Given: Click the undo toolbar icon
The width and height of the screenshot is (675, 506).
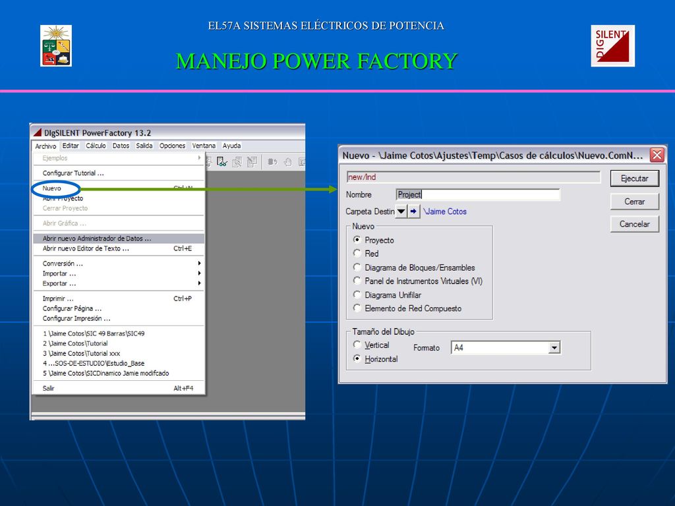Looking at the screenshot, I should click(x=272, y=162).
